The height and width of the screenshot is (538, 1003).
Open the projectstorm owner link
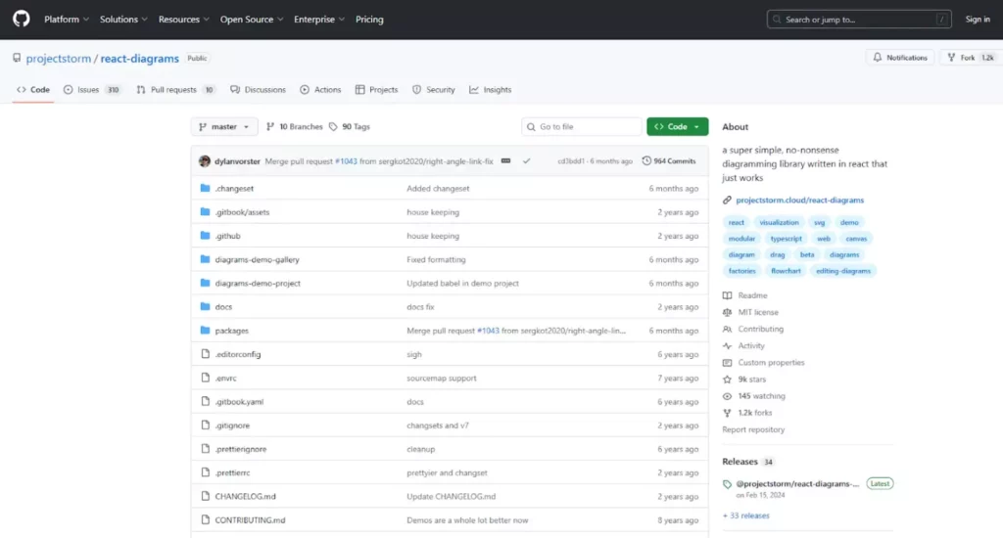[x=58, y=58]
